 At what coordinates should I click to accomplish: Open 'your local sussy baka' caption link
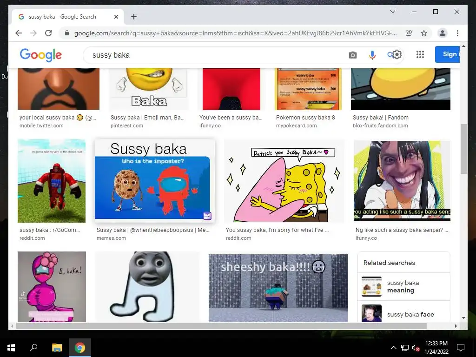pos(58,118)
